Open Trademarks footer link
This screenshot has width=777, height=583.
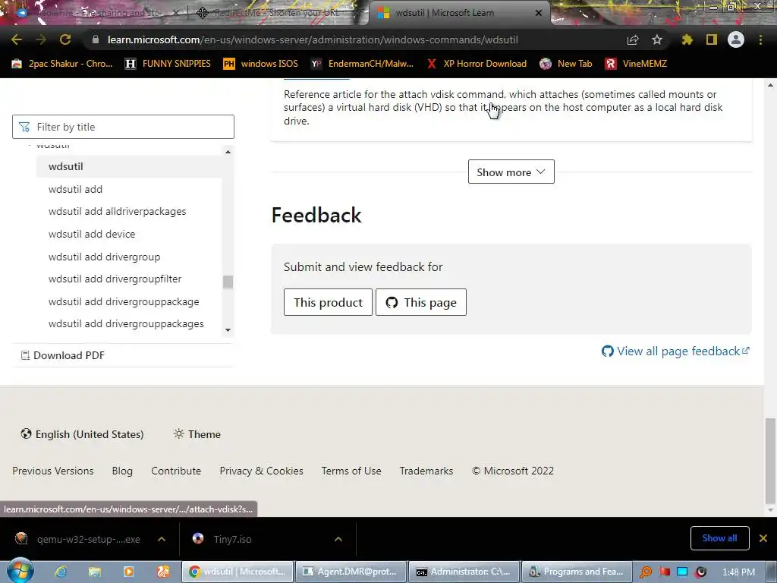coord(426,471)
